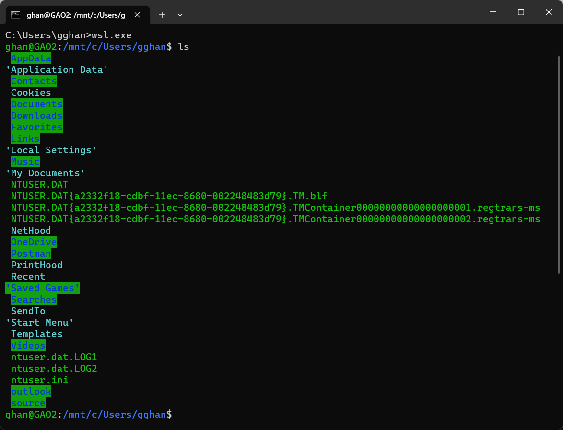Click the minimize window icon
The height and width of the screenshot is (430, 563).
[x=493, y=12]
